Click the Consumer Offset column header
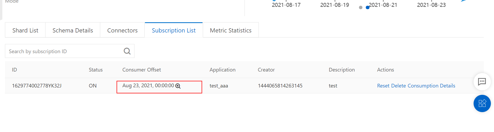 (x=142, y=70)
